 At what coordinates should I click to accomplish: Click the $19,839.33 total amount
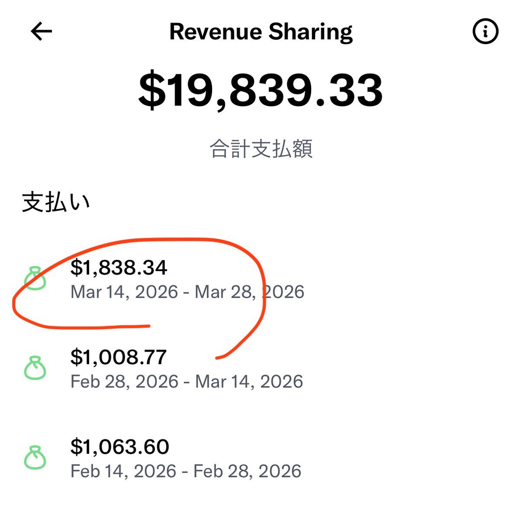[261, 91]
